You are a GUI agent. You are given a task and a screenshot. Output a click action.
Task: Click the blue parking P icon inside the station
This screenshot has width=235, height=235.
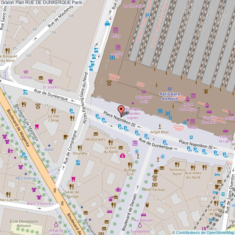point(147,15)
